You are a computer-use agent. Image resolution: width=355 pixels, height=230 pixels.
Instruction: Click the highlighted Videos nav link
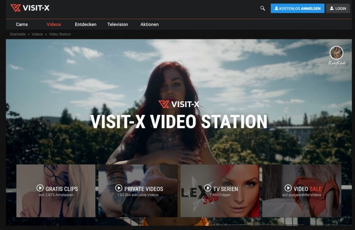(53, 24)
